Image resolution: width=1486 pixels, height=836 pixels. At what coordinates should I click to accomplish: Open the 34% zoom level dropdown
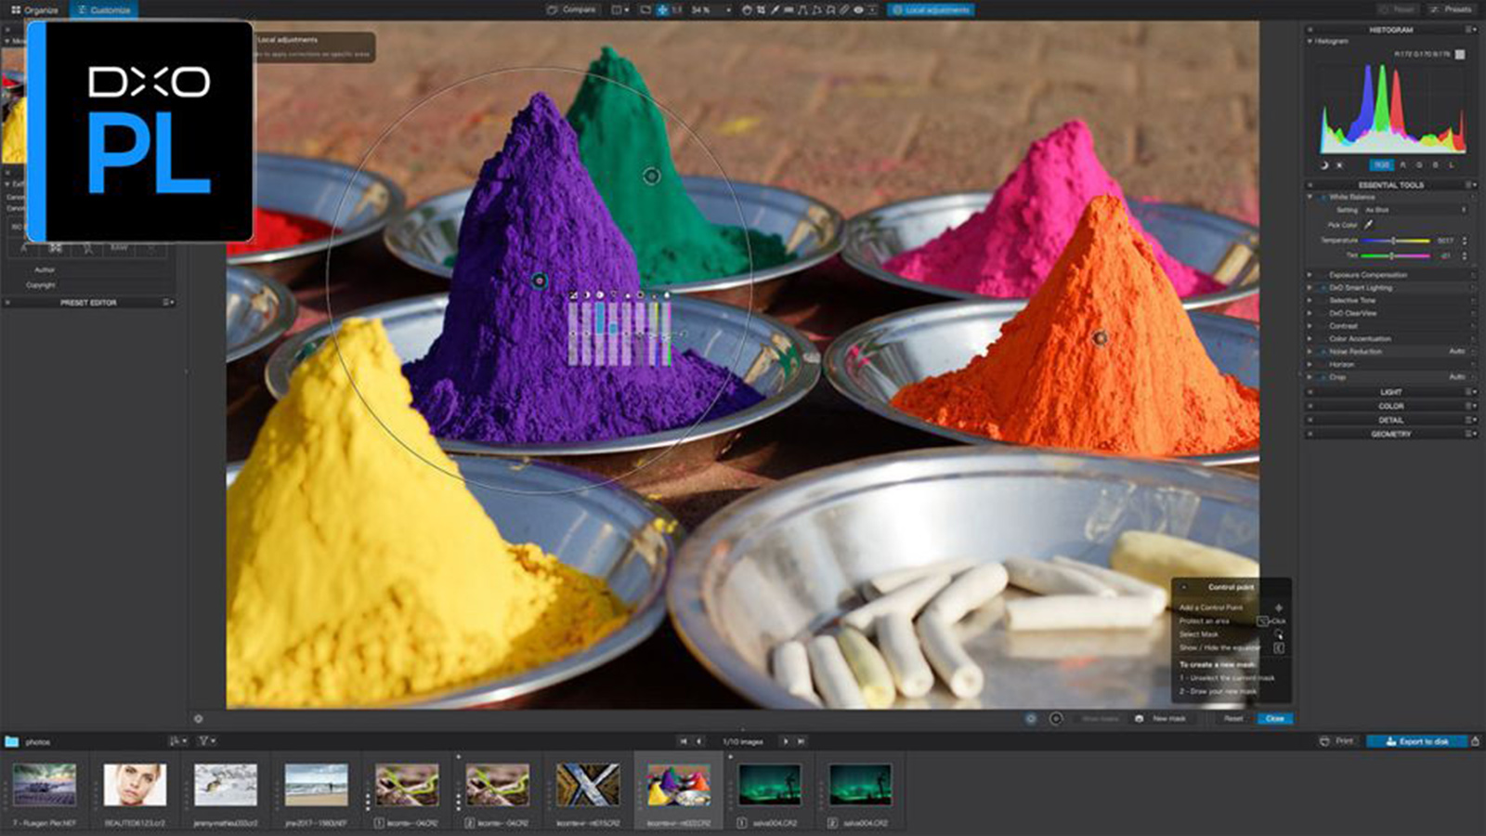[x=710, y=9]
